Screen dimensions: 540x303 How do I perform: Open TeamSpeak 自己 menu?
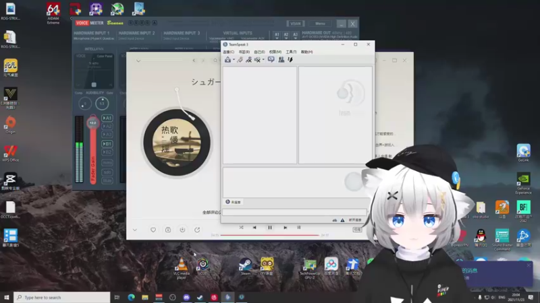point(259,52)
